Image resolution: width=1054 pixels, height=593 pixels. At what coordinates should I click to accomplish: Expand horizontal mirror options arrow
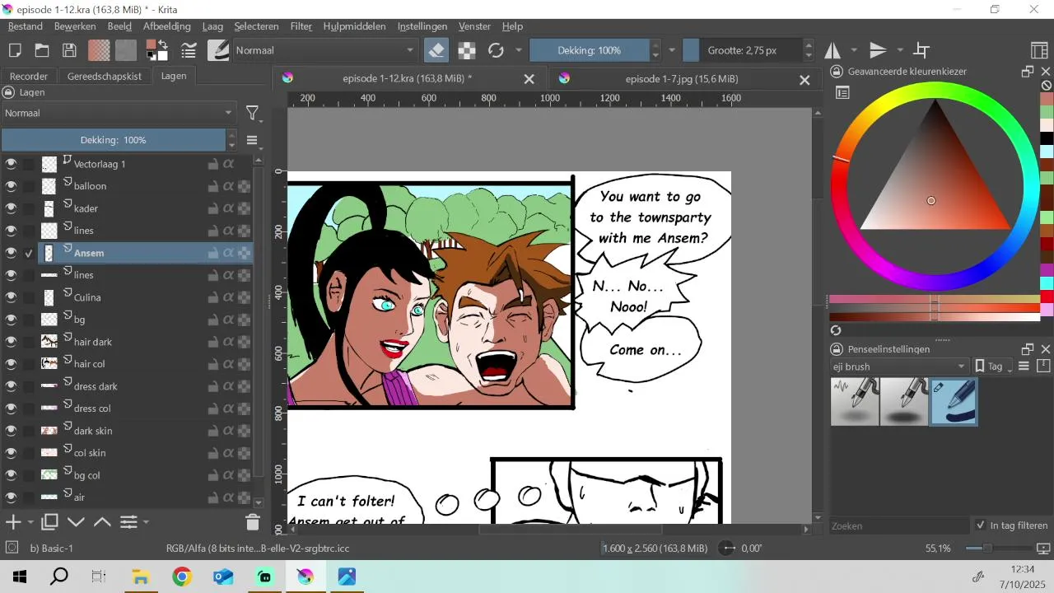tap(854, 50)
